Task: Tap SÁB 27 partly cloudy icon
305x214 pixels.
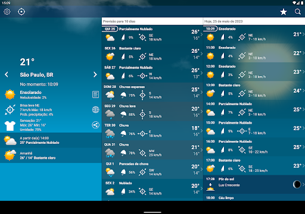Action: [x=110, y=76]
